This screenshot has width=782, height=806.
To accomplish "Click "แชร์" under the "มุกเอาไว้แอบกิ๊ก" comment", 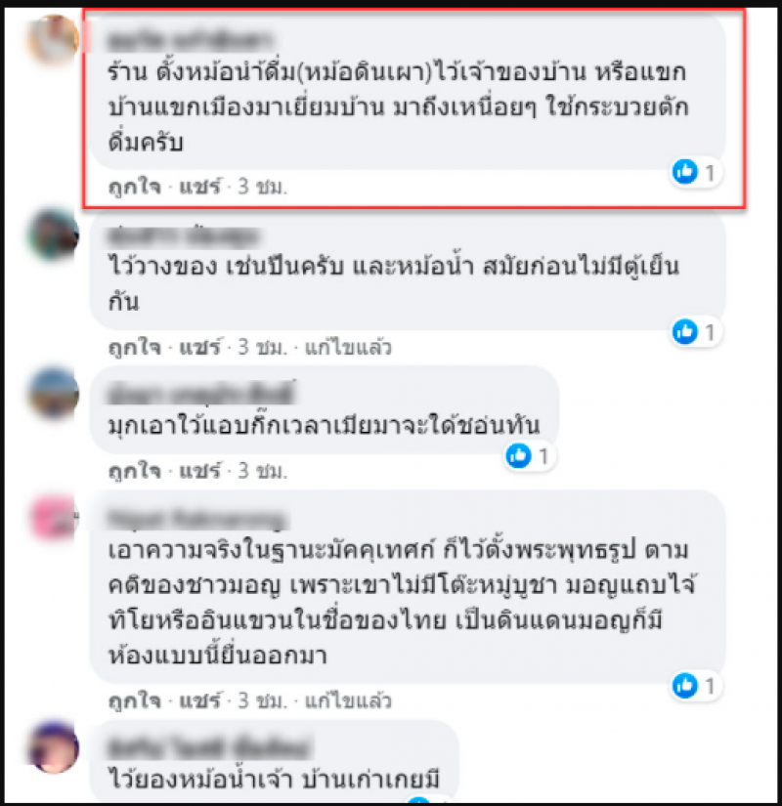I will tap(200, 471).
